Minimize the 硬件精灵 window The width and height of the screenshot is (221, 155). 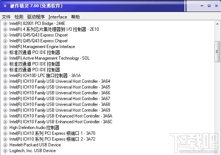pos(202,6)
